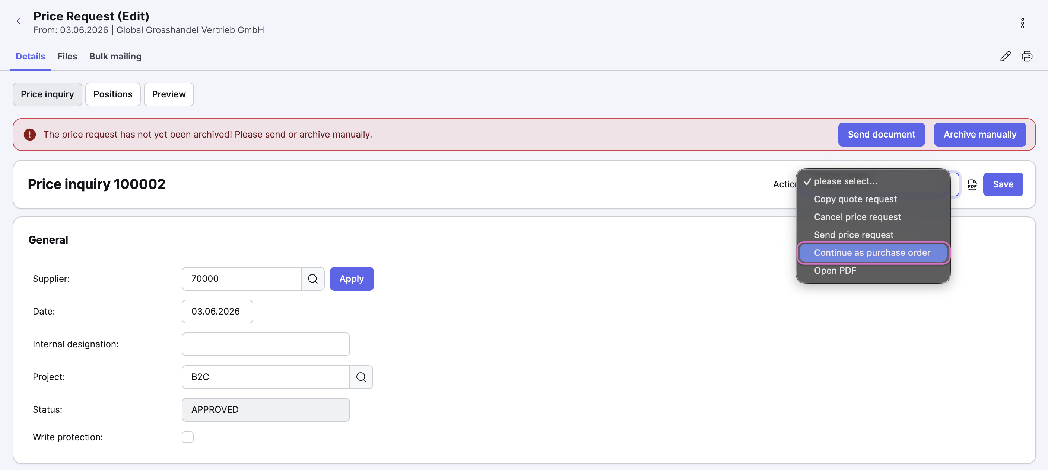
Task: Click the Send document button
Action: click(881, 135)
